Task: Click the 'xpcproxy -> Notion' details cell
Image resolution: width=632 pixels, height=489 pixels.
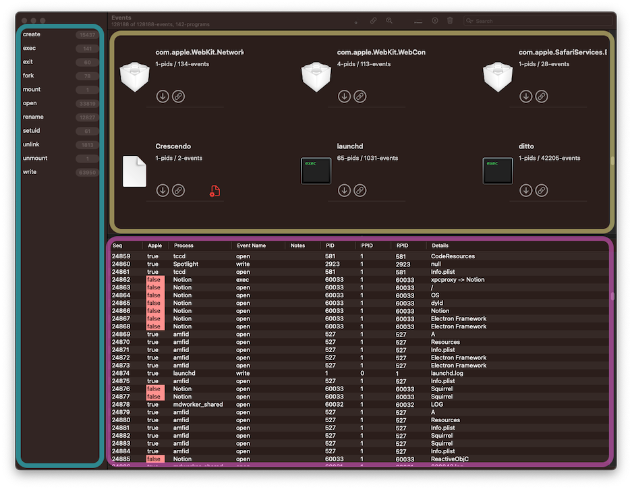Action: tap(457, 280)
